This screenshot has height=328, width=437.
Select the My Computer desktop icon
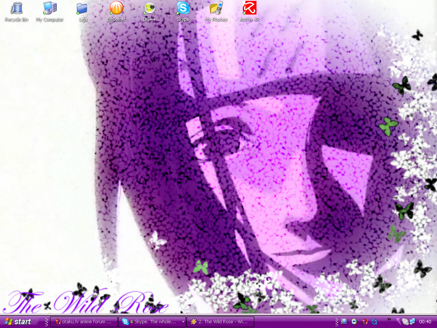(x=50, y=12)
